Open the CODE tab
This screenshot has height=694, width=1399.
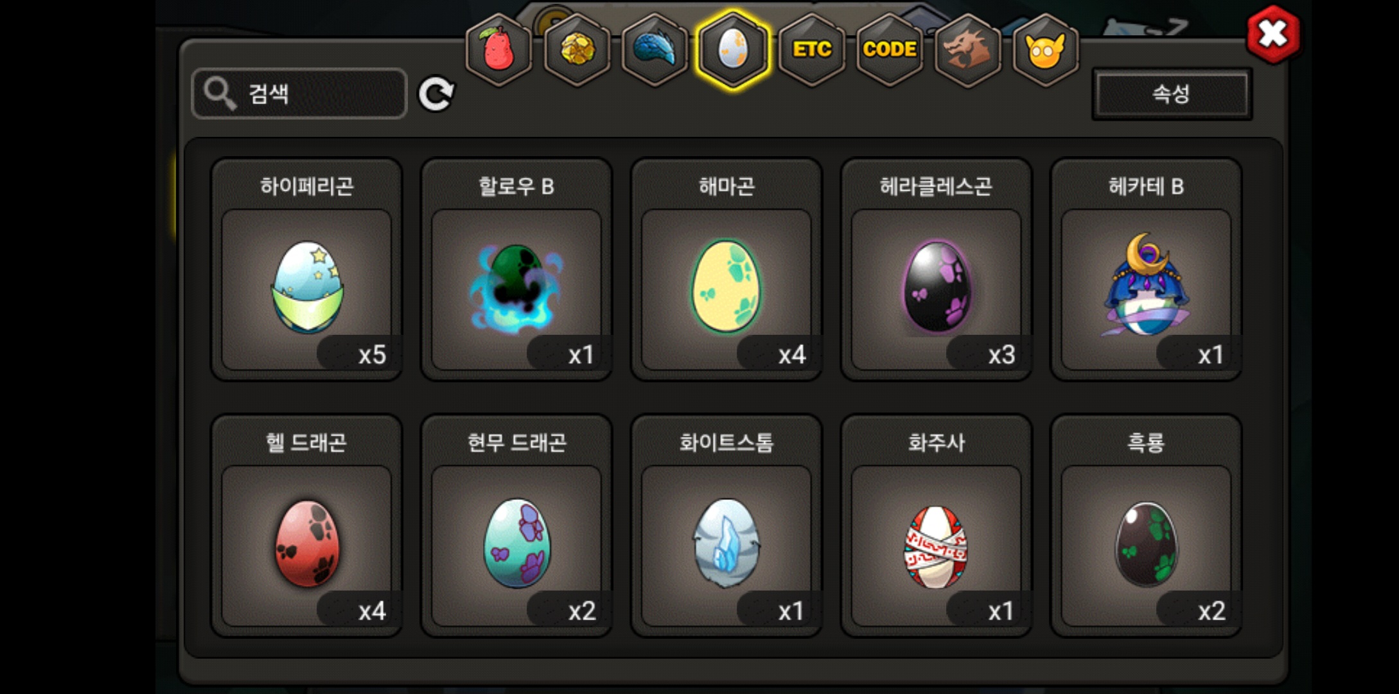890,50
